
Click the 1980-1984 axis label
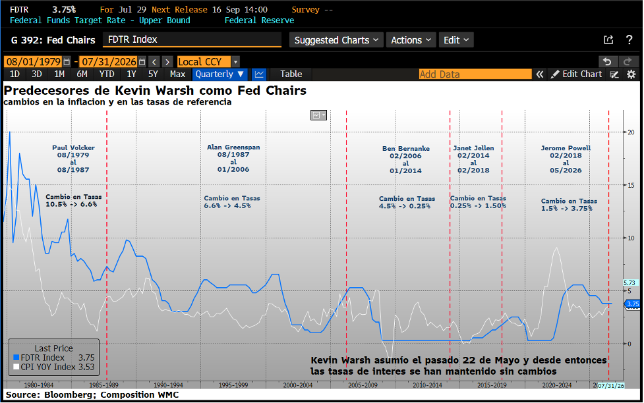39,385
